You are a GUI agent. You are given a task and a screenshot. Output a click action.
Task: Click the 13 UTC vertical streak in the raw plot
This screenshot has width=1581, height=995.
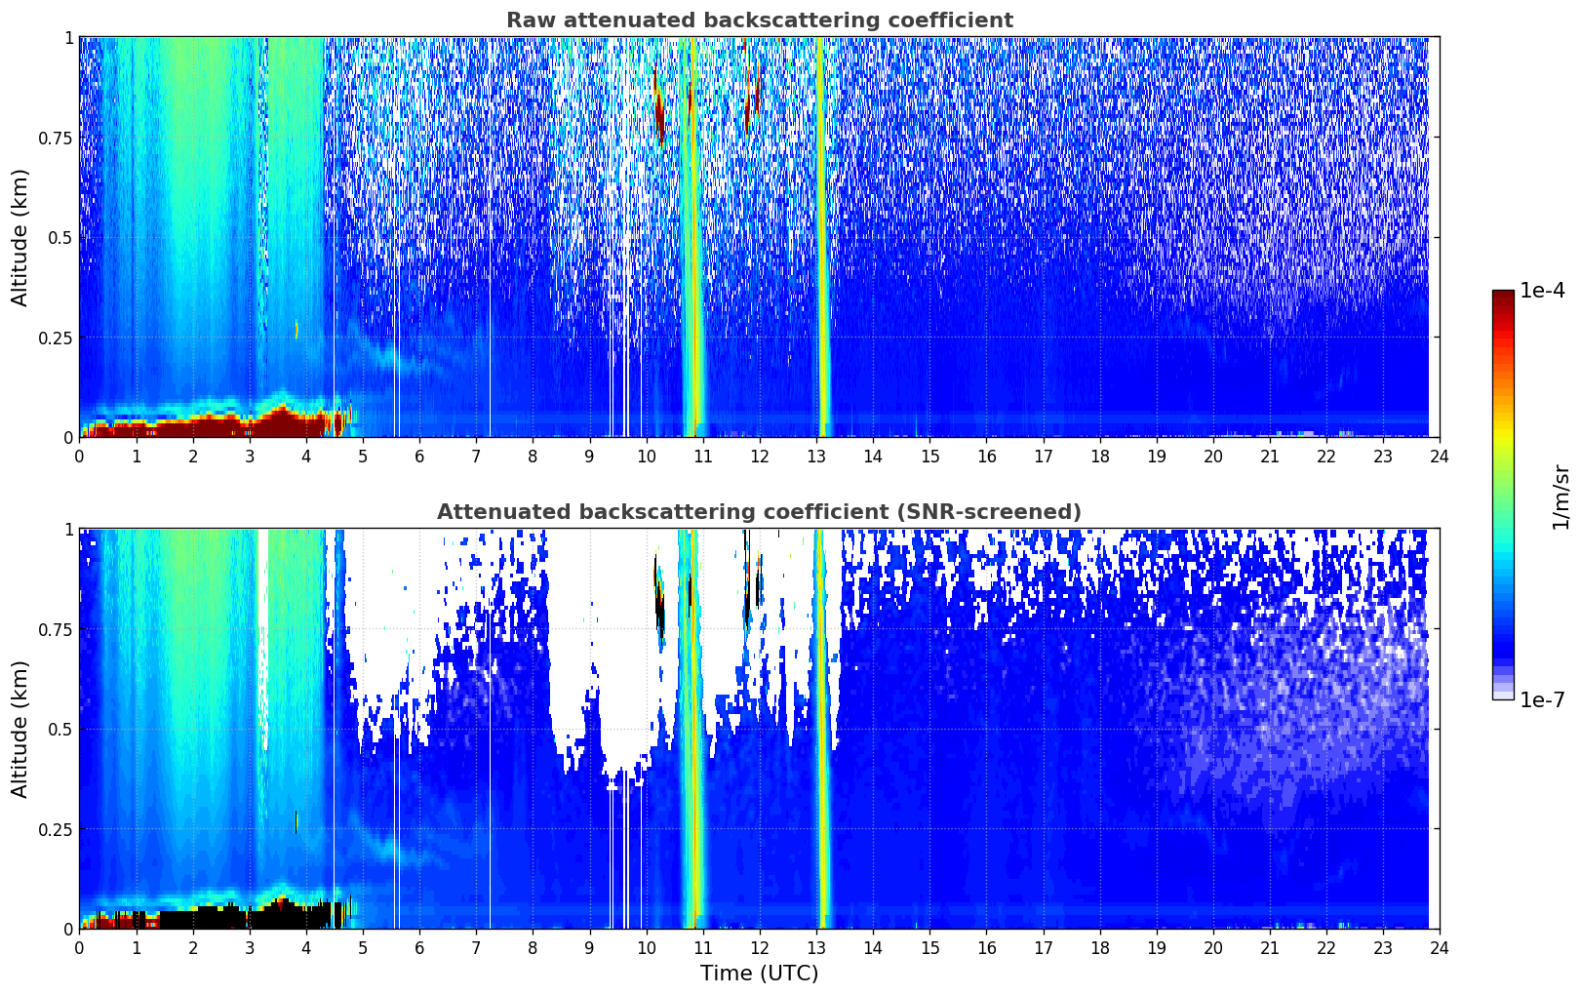[822, 237]
